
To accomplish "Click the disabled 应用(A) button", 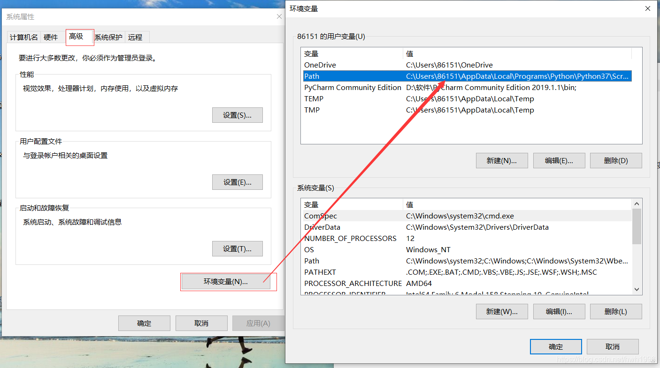I will coord(258,323).
